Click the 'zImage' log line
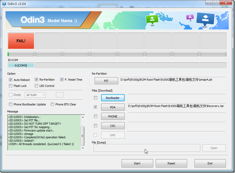Image resolution: width=235 pixels, height=173 pixels. pyautogui.click(x=21, y=134)
